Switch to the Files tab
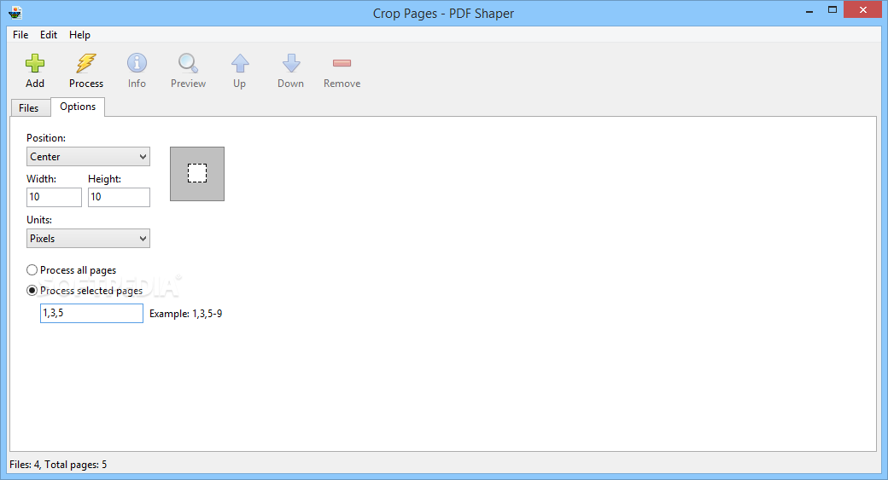Viewport: 888px width, 480px height. tap(29, 108)
